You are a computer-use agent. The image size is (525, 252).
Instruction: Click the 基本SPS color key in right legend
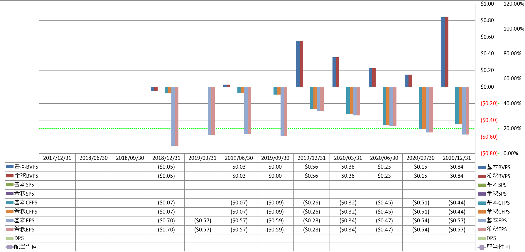click(482, 185)
